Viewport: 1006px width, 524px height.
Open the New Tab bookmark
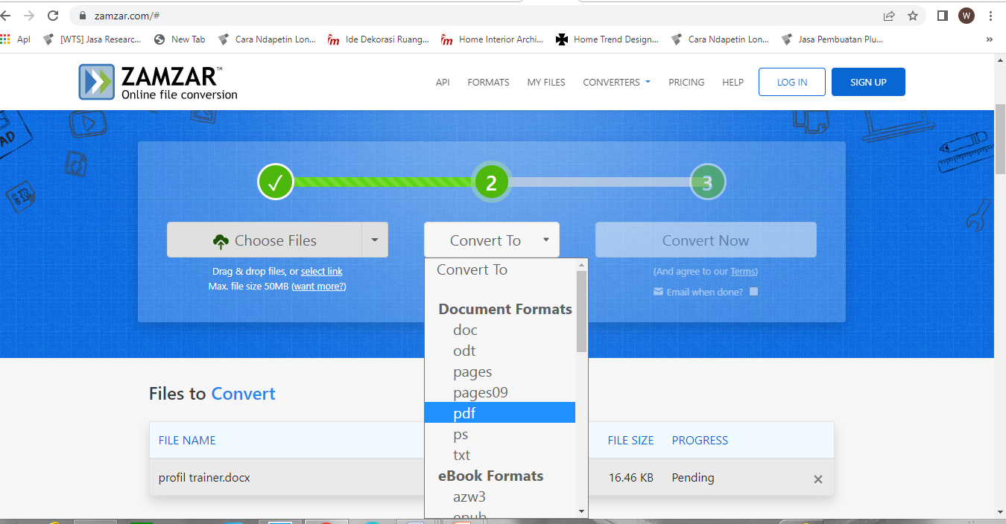(x=180, y=39)
